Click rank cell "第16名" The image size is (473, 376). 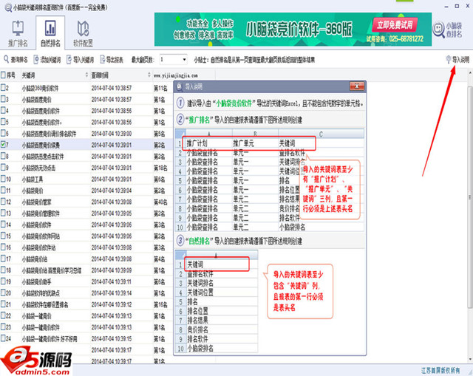(160, 304)
